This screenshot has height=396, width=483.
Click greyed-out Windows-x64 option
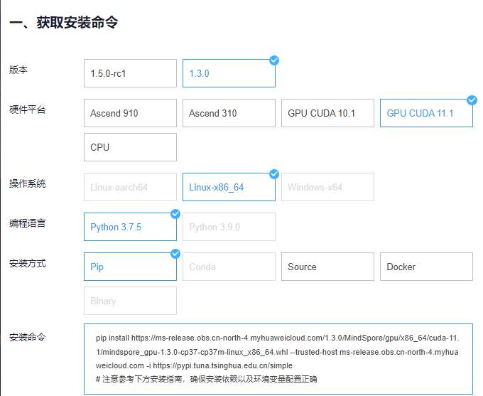coord(327,187)
